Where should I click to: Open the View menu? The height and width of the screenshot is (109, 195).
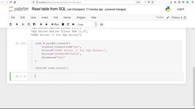pos(33,18)
